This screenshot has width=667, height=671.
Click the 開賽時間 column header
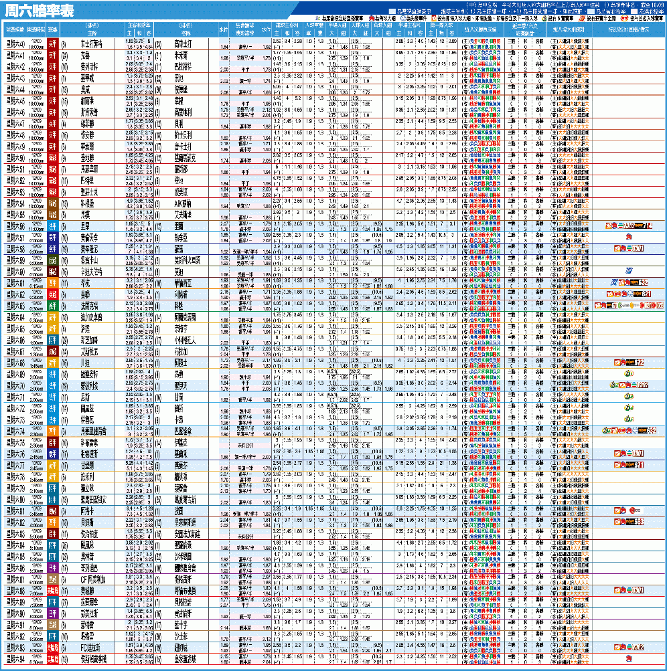pyautogui.click(x=36, y=30)
